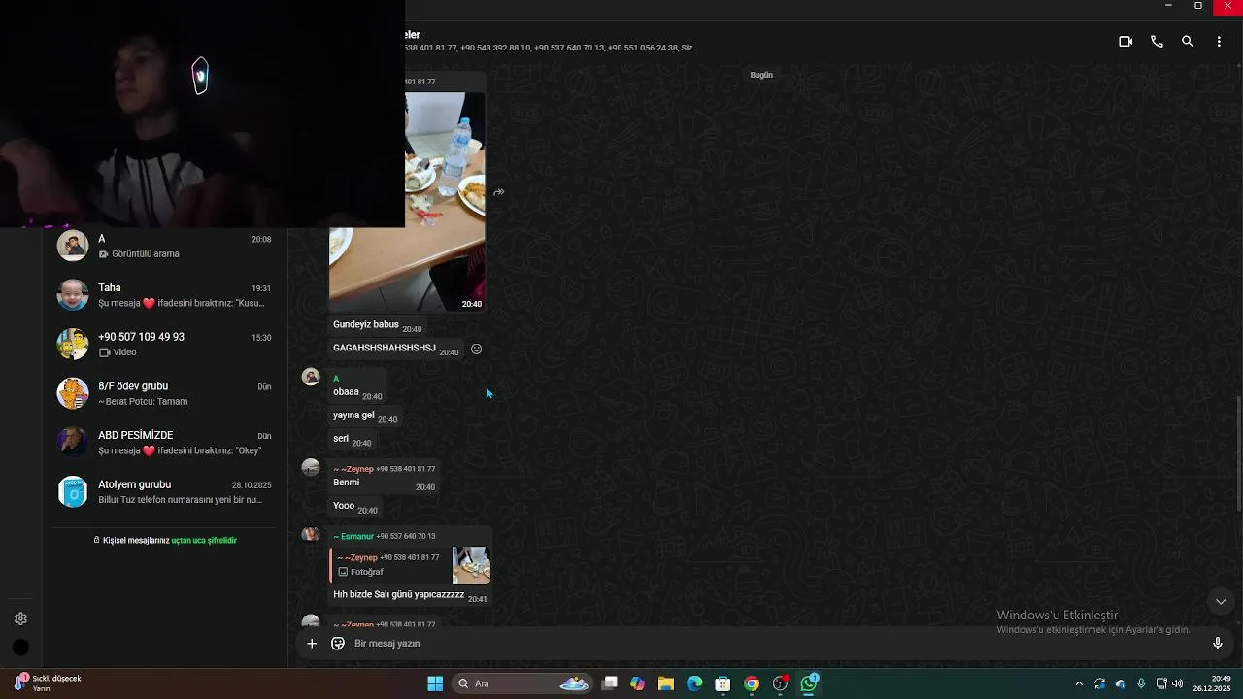Click the sync arrows tray icon
The height and width of the screenshot is (699, 1243).
point(1099,683)
